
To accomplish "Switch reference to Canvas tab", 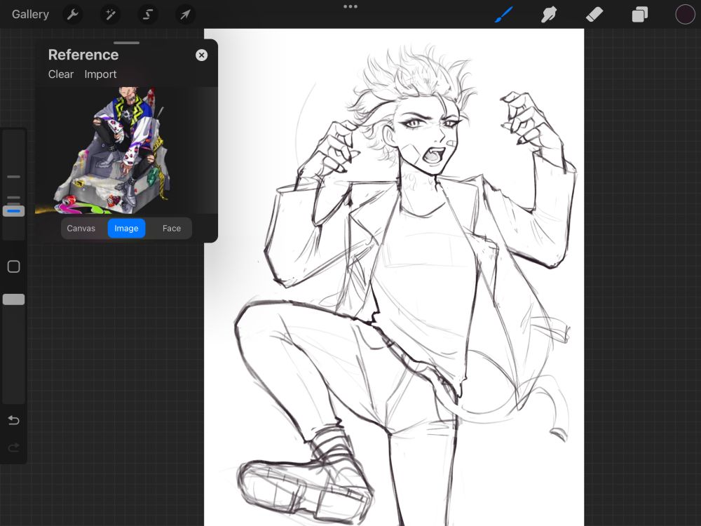I will [81, 229].
